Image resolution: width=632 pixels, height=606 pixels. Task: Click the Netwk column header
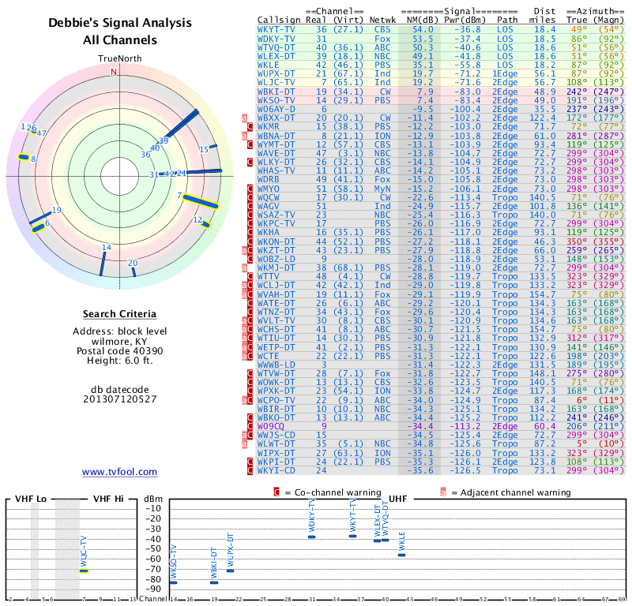pyautogui.click(x=387, y=20)
